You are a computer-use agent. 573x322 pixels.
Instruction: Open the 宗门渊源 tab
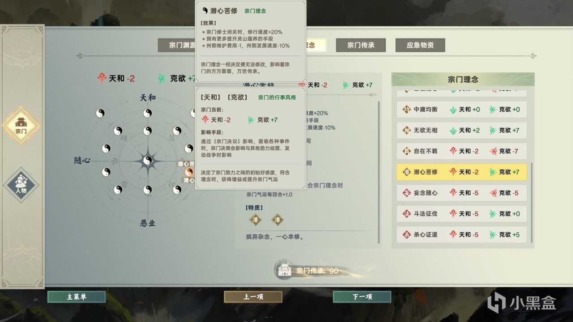tap(177, 45)
